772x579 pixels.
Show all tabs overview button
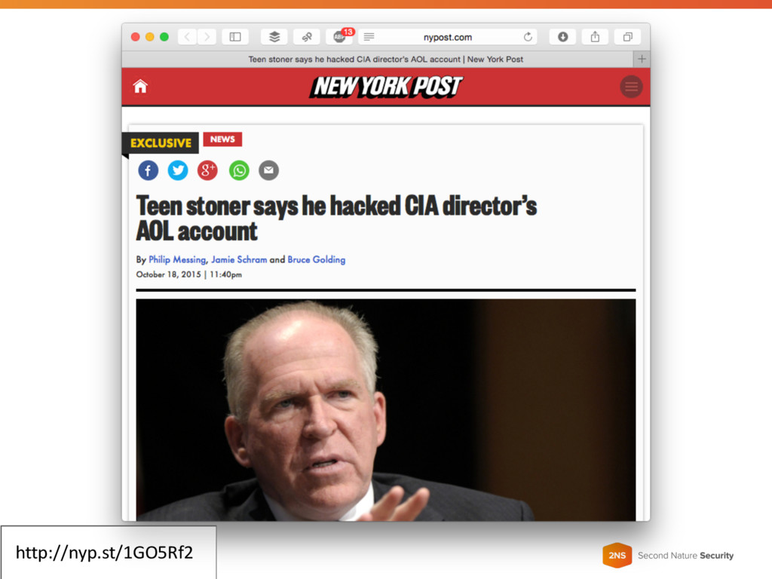[628, 37]
